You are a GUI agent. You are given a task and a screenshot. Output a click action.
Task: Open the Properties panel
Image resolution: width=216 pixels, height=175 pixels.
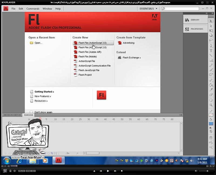point(195,29)
